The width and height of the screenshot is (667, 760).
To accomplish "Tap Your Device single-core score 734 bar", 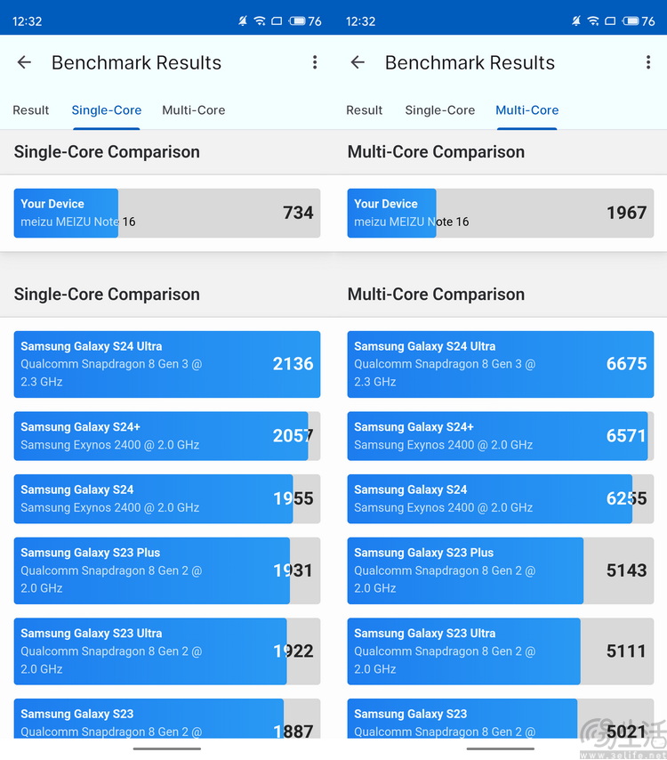I will point(166,213).
